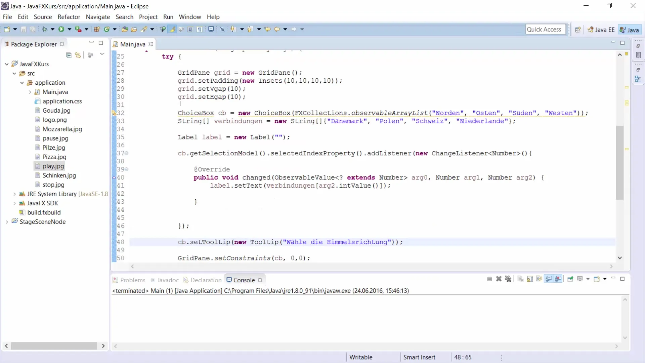Click the Debug bug icon

coord(44,30)
